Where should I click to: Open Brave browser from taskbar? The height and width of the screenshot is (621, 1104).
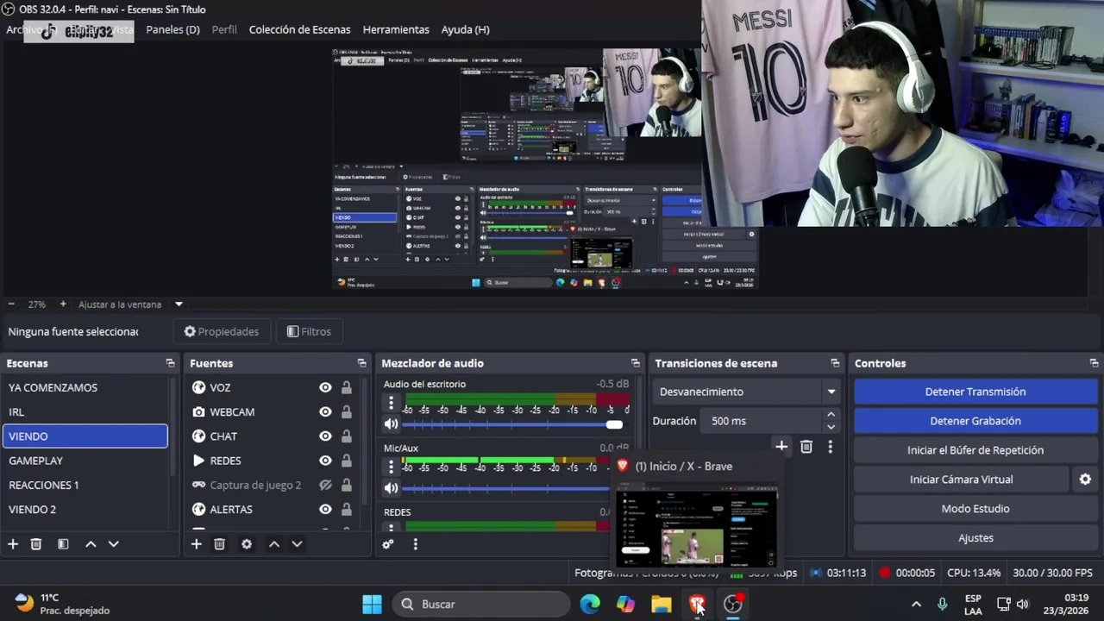[697, 604]
